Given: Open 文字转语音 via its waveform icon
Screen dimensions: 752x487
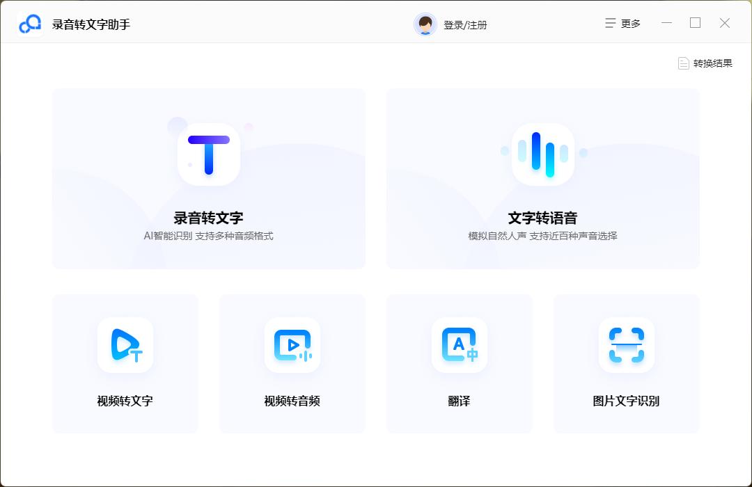Looking at the screenshot, I should [x=542, y=154].
